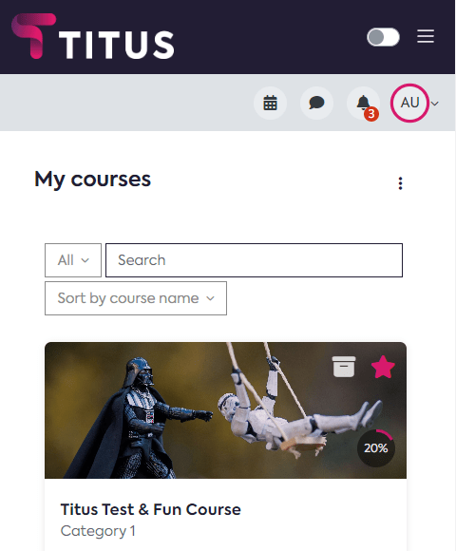Expand the All filter dropdown

click(73, 260)
